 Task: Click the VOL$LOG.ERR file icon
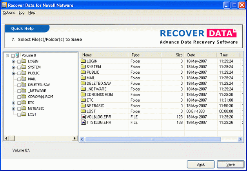point(83,117)
